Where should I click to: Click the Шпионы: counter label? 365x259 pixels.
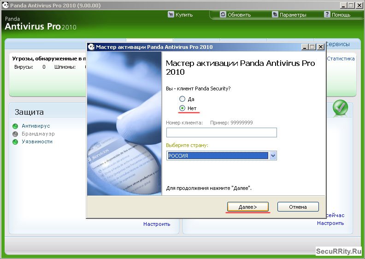click(65, 67)
